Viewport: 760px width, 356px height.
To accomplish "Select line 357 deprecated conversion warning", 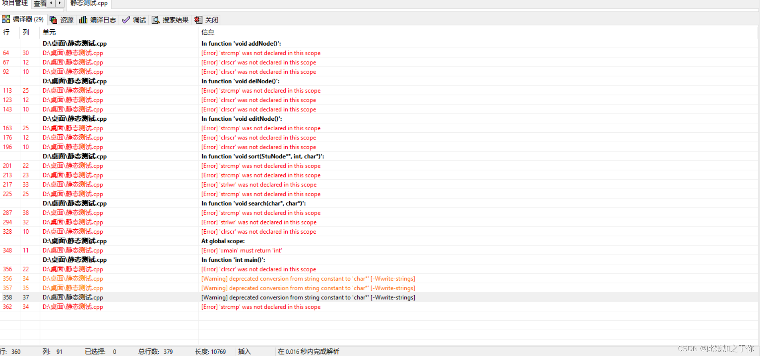I will pos(379,288).
